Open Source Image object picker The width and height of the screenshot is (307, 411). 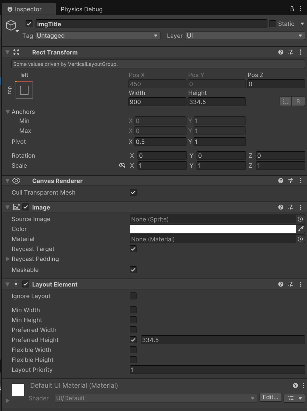[300, 219]
